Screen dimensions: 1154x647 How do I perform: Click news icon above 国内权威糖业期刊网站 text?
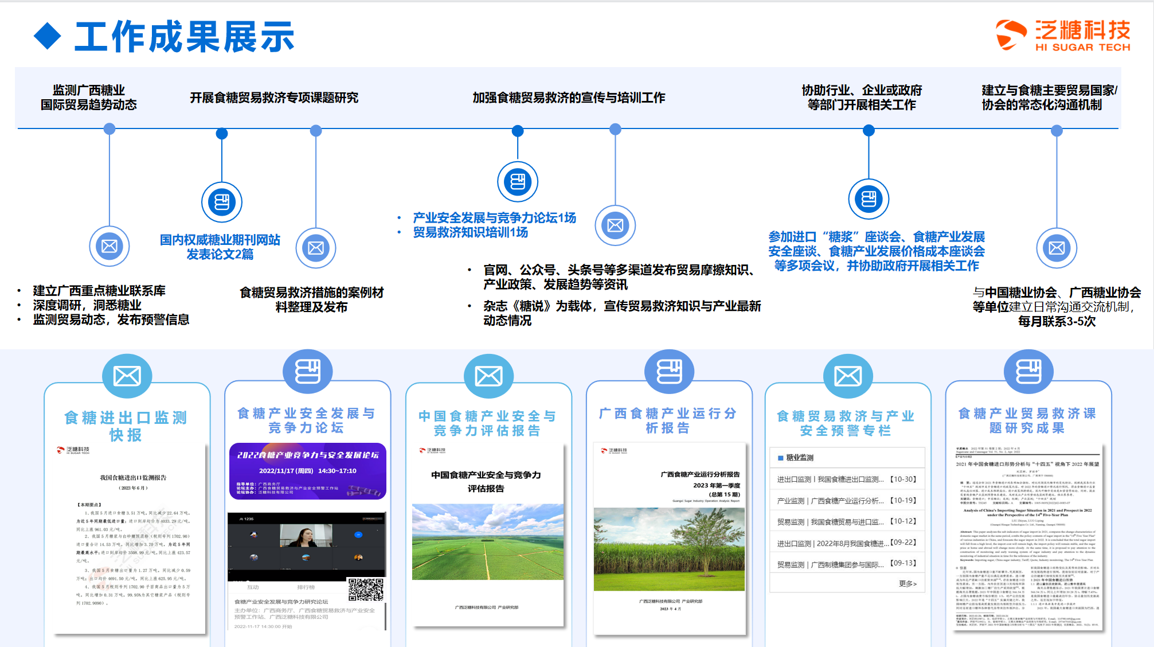coord(222,202)
